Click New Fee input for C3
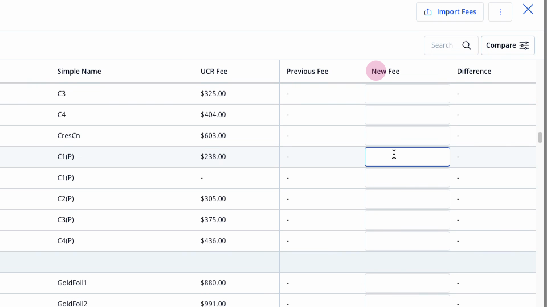This screenshot has height=307, width=547. 407,94
